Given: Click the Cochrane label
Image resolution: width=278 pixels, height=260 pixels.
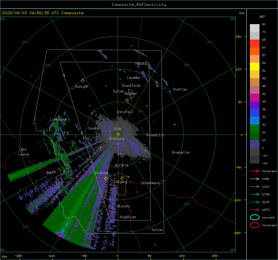Looking at the screenshot, I should tap(101, 173).
